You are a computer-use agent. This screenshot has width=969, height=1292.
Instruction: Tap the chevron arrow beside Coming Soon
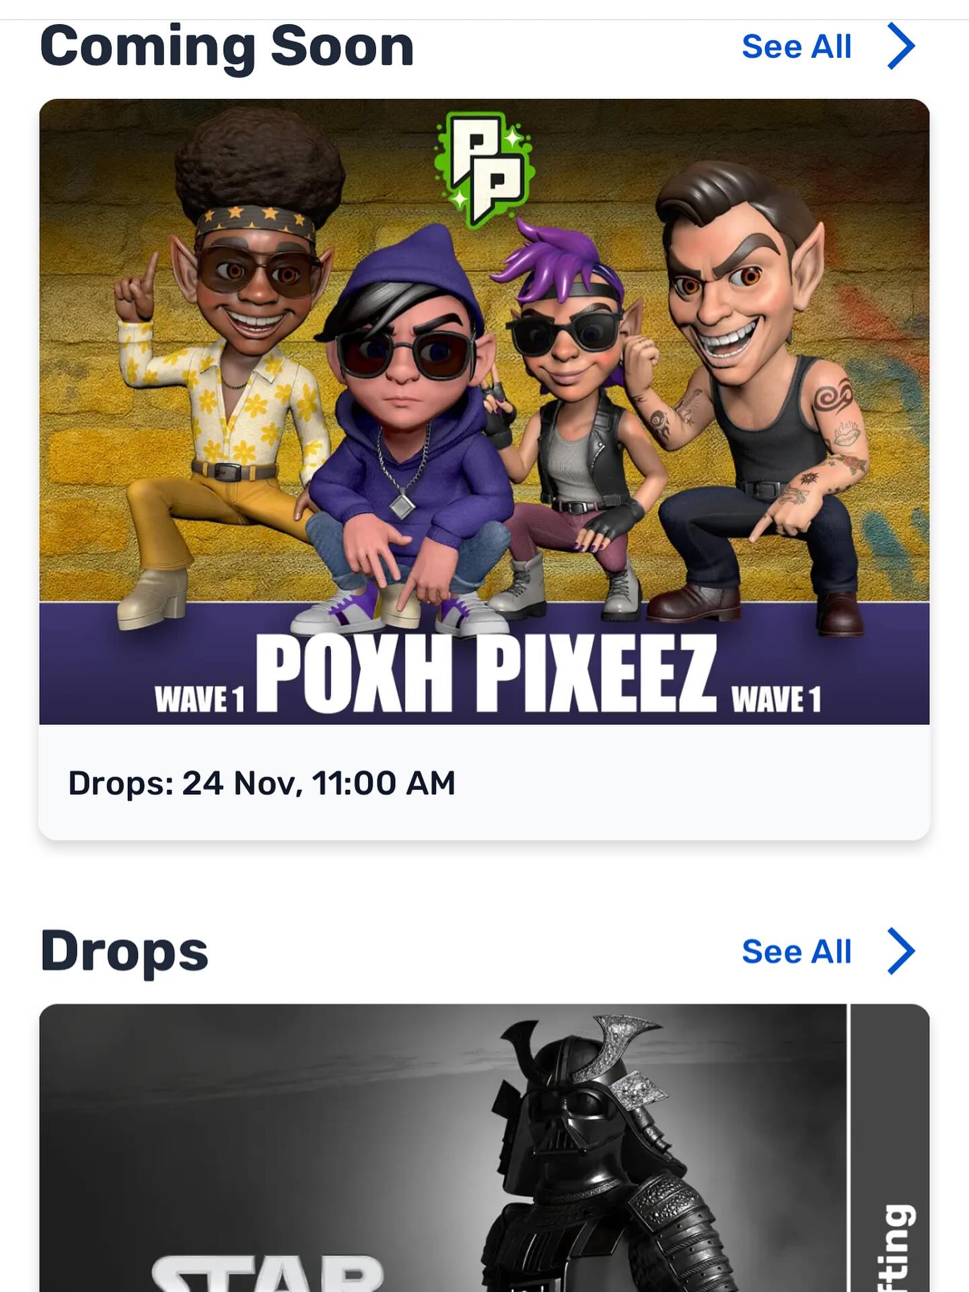click(901, 46)
